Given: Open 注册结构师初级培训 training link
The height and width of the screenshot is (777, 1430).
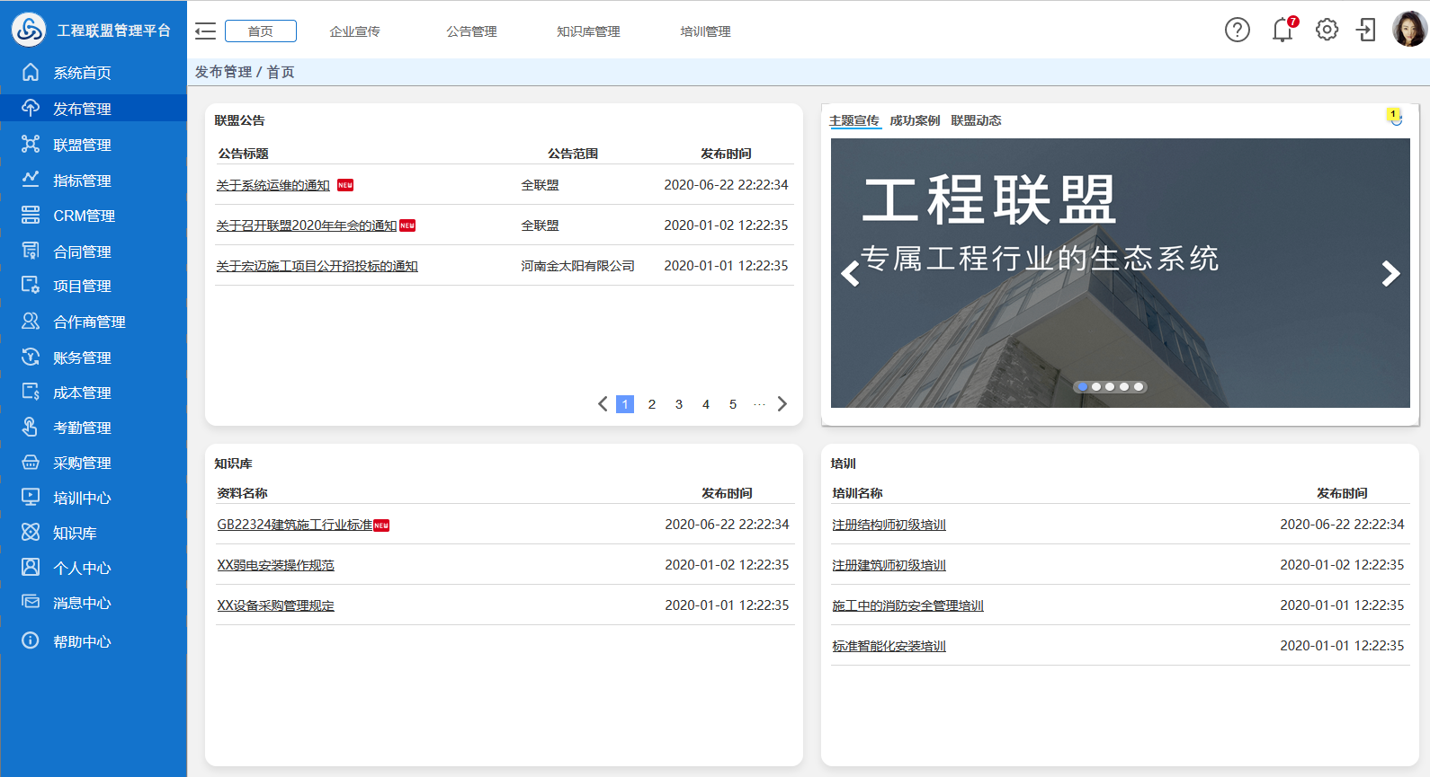Looking at the screenshot, I should click(889, 525).
